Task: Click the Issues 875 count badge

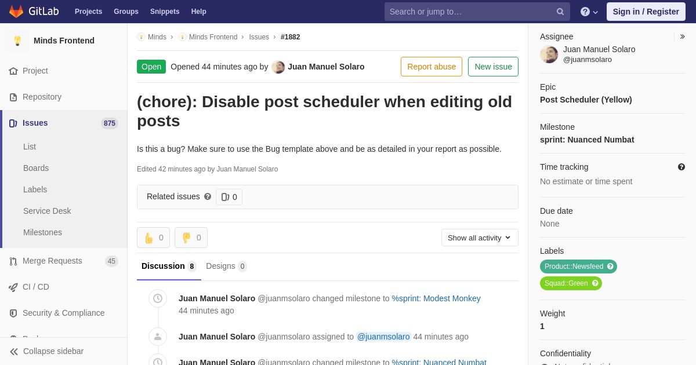Action: (x=110, y=123)
